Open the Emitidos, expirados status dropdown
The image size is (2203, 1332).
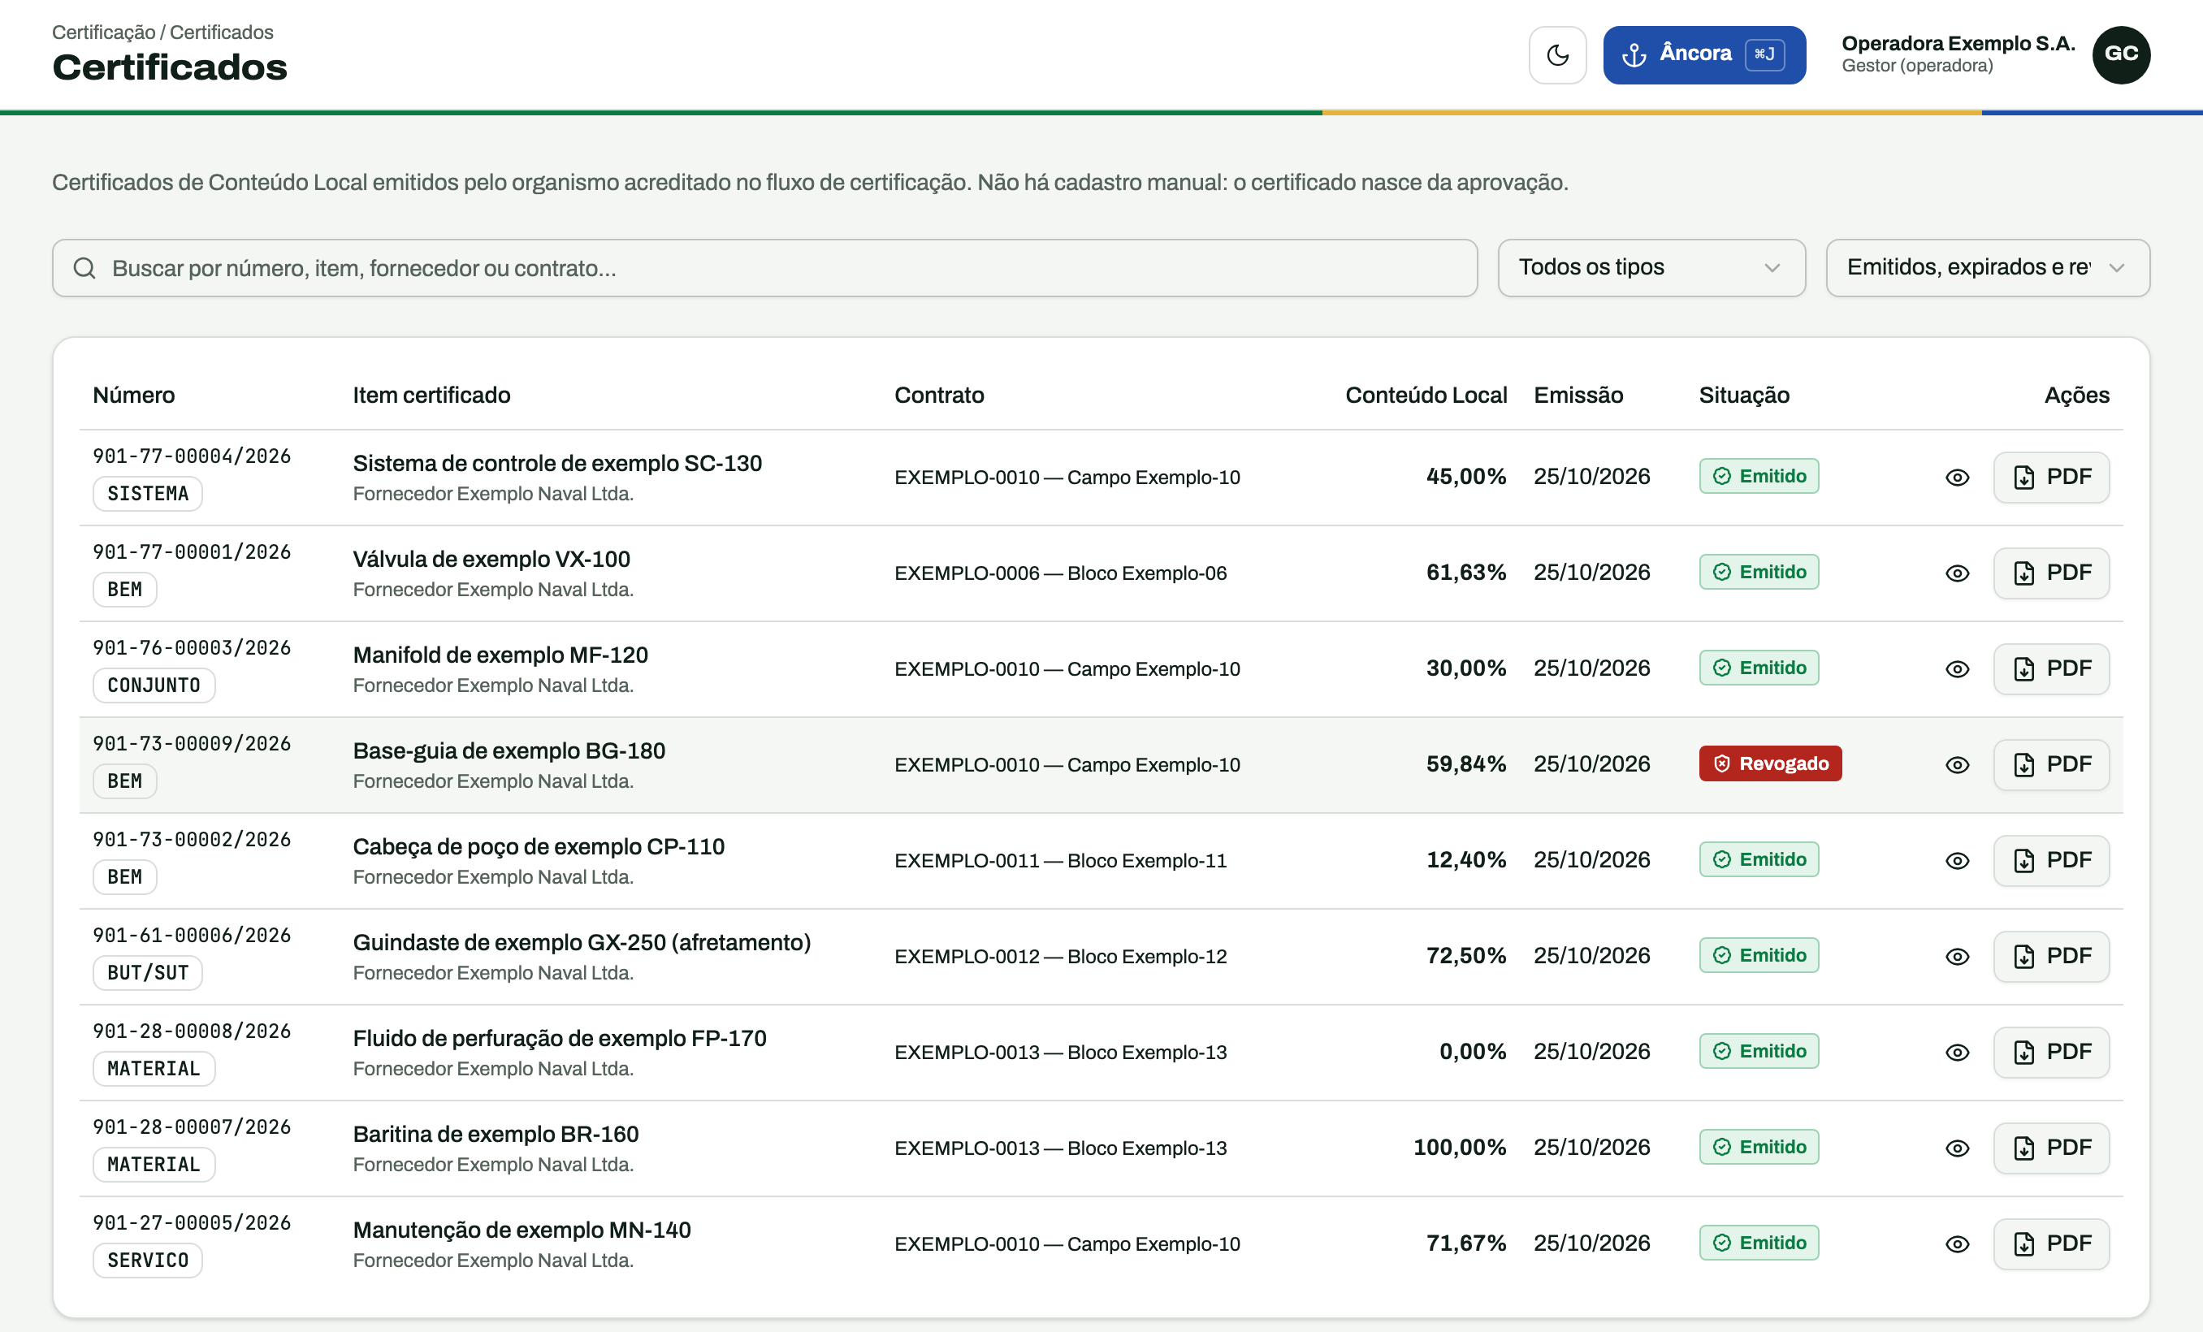click(x=1988, y=267)
